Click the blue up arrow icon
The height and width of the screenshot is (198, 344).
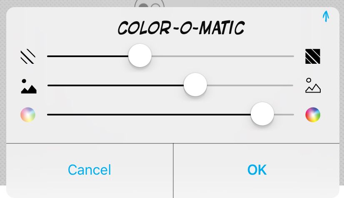tap(326, 16)
